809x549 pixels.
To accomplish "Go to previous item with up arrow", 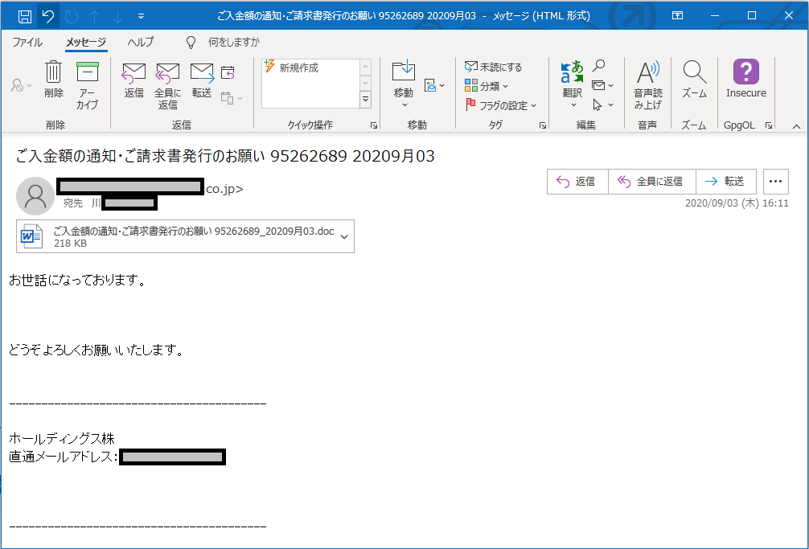I will pyautogui.click(x=94, y=17).
